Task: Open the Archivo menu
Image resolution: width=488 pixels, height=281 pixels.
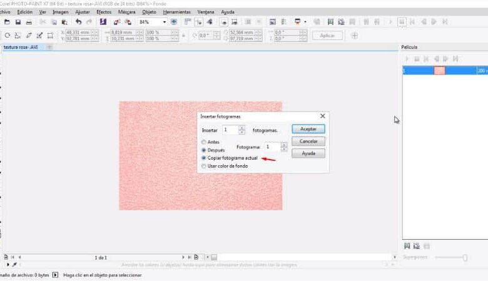Action: (x=4, y=12)
